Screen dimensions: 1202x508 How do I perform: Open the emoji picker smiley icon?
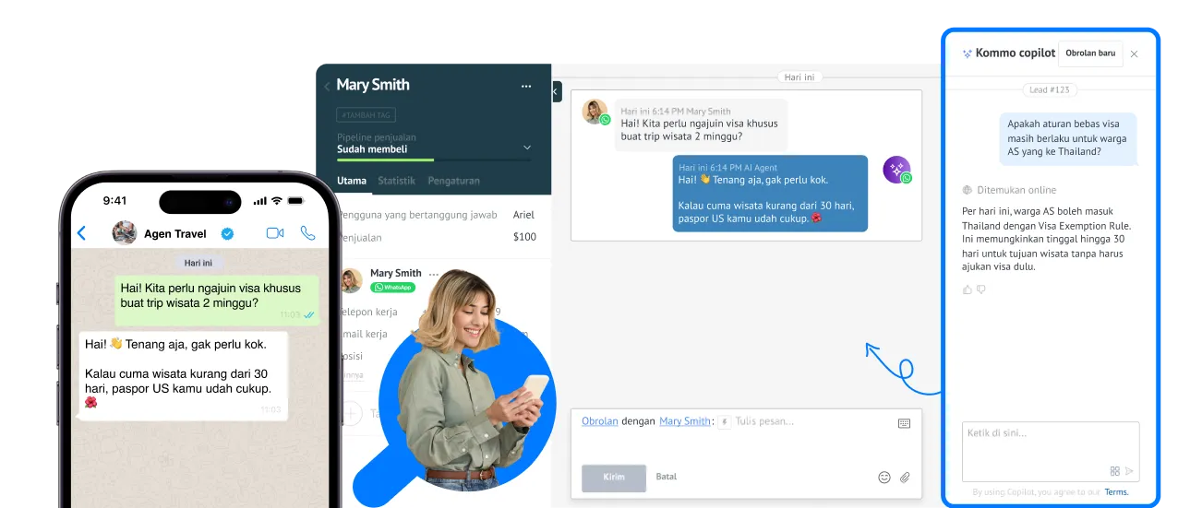(884, 478)
